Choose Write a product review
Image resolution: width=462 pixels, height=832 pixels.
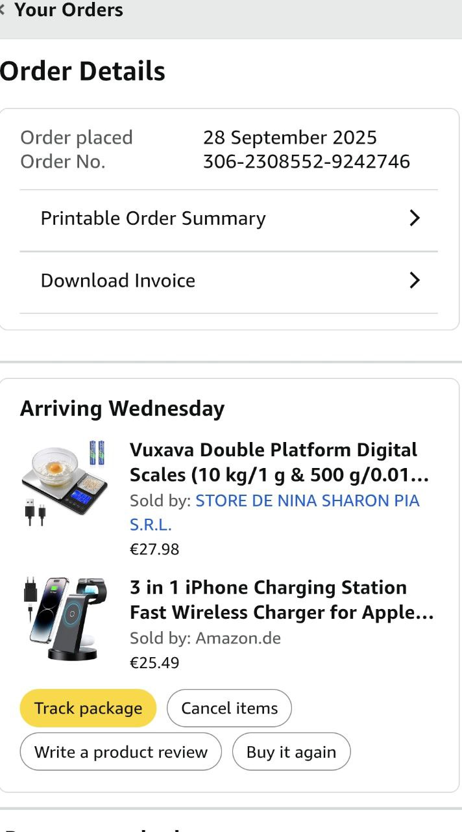[x=121, y=752]
